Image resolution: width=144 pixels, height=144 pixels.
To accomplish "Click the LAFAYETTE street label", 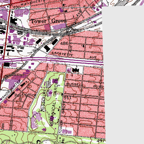I will (62, 54).
